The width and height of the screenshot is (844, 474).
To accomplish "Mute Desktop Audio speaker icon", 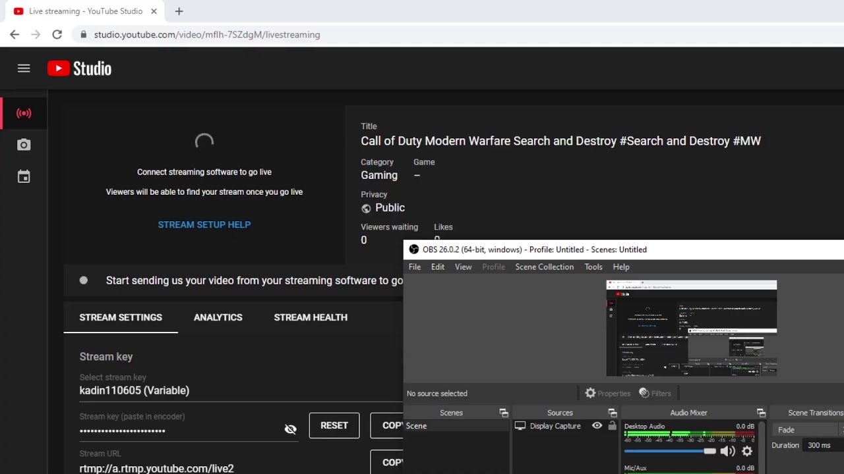I will [x=727, y=451].
